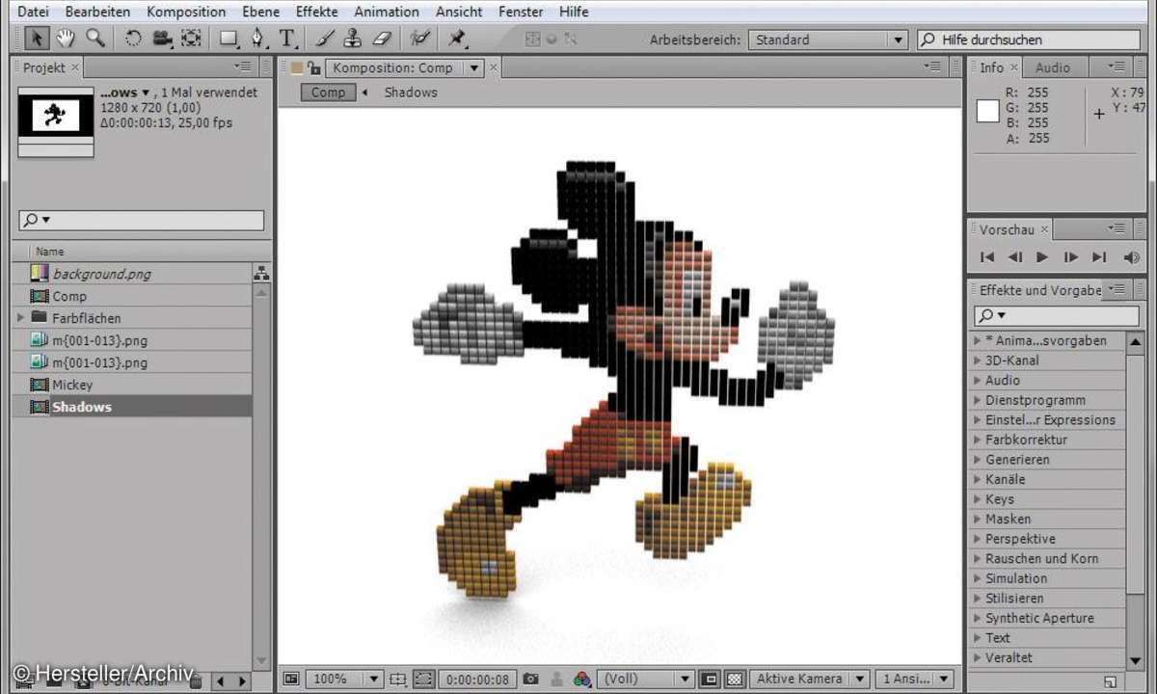Select the Rotation tool

coord(133,39)
